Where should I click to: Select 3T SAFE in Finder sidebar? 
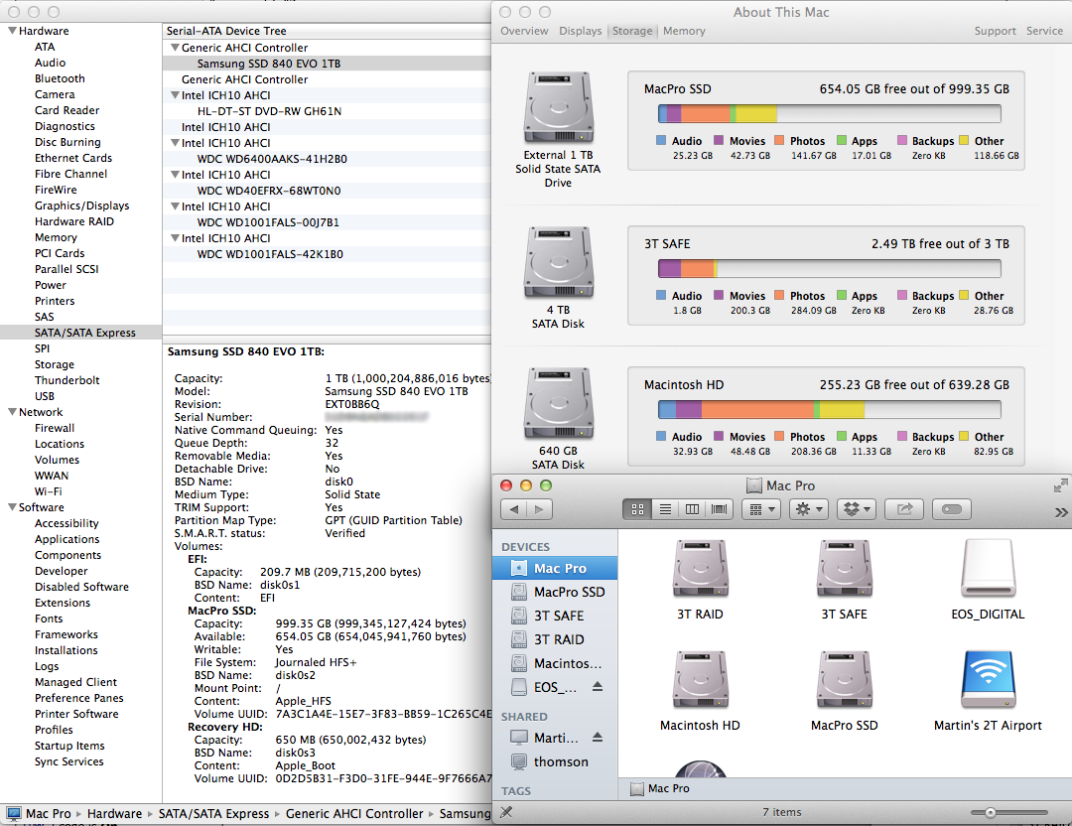555,616
